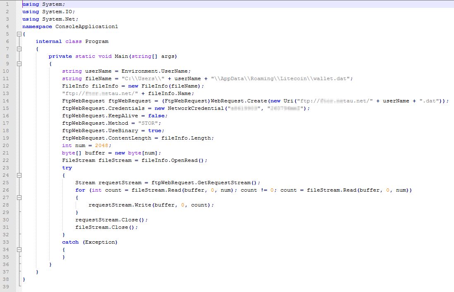Collapse the try block fold marker on line 24
Screen dimensions: 454x292
click(x=19, y=175)
